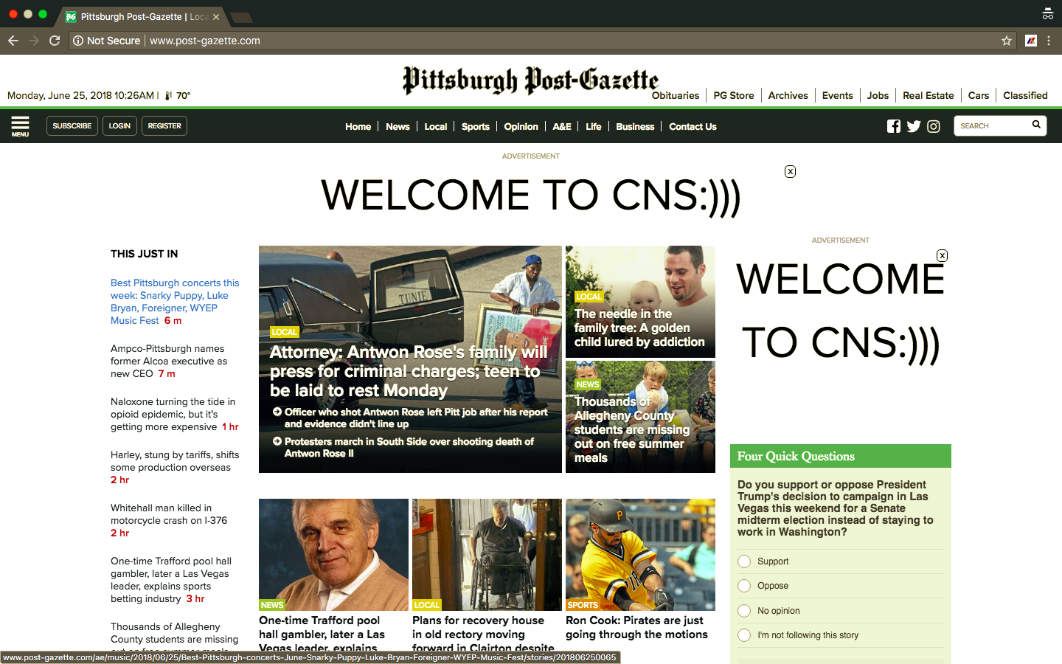The image size is (1062, 664).
Task: Open the hamburger MENU icon
Action: (21, 126)
